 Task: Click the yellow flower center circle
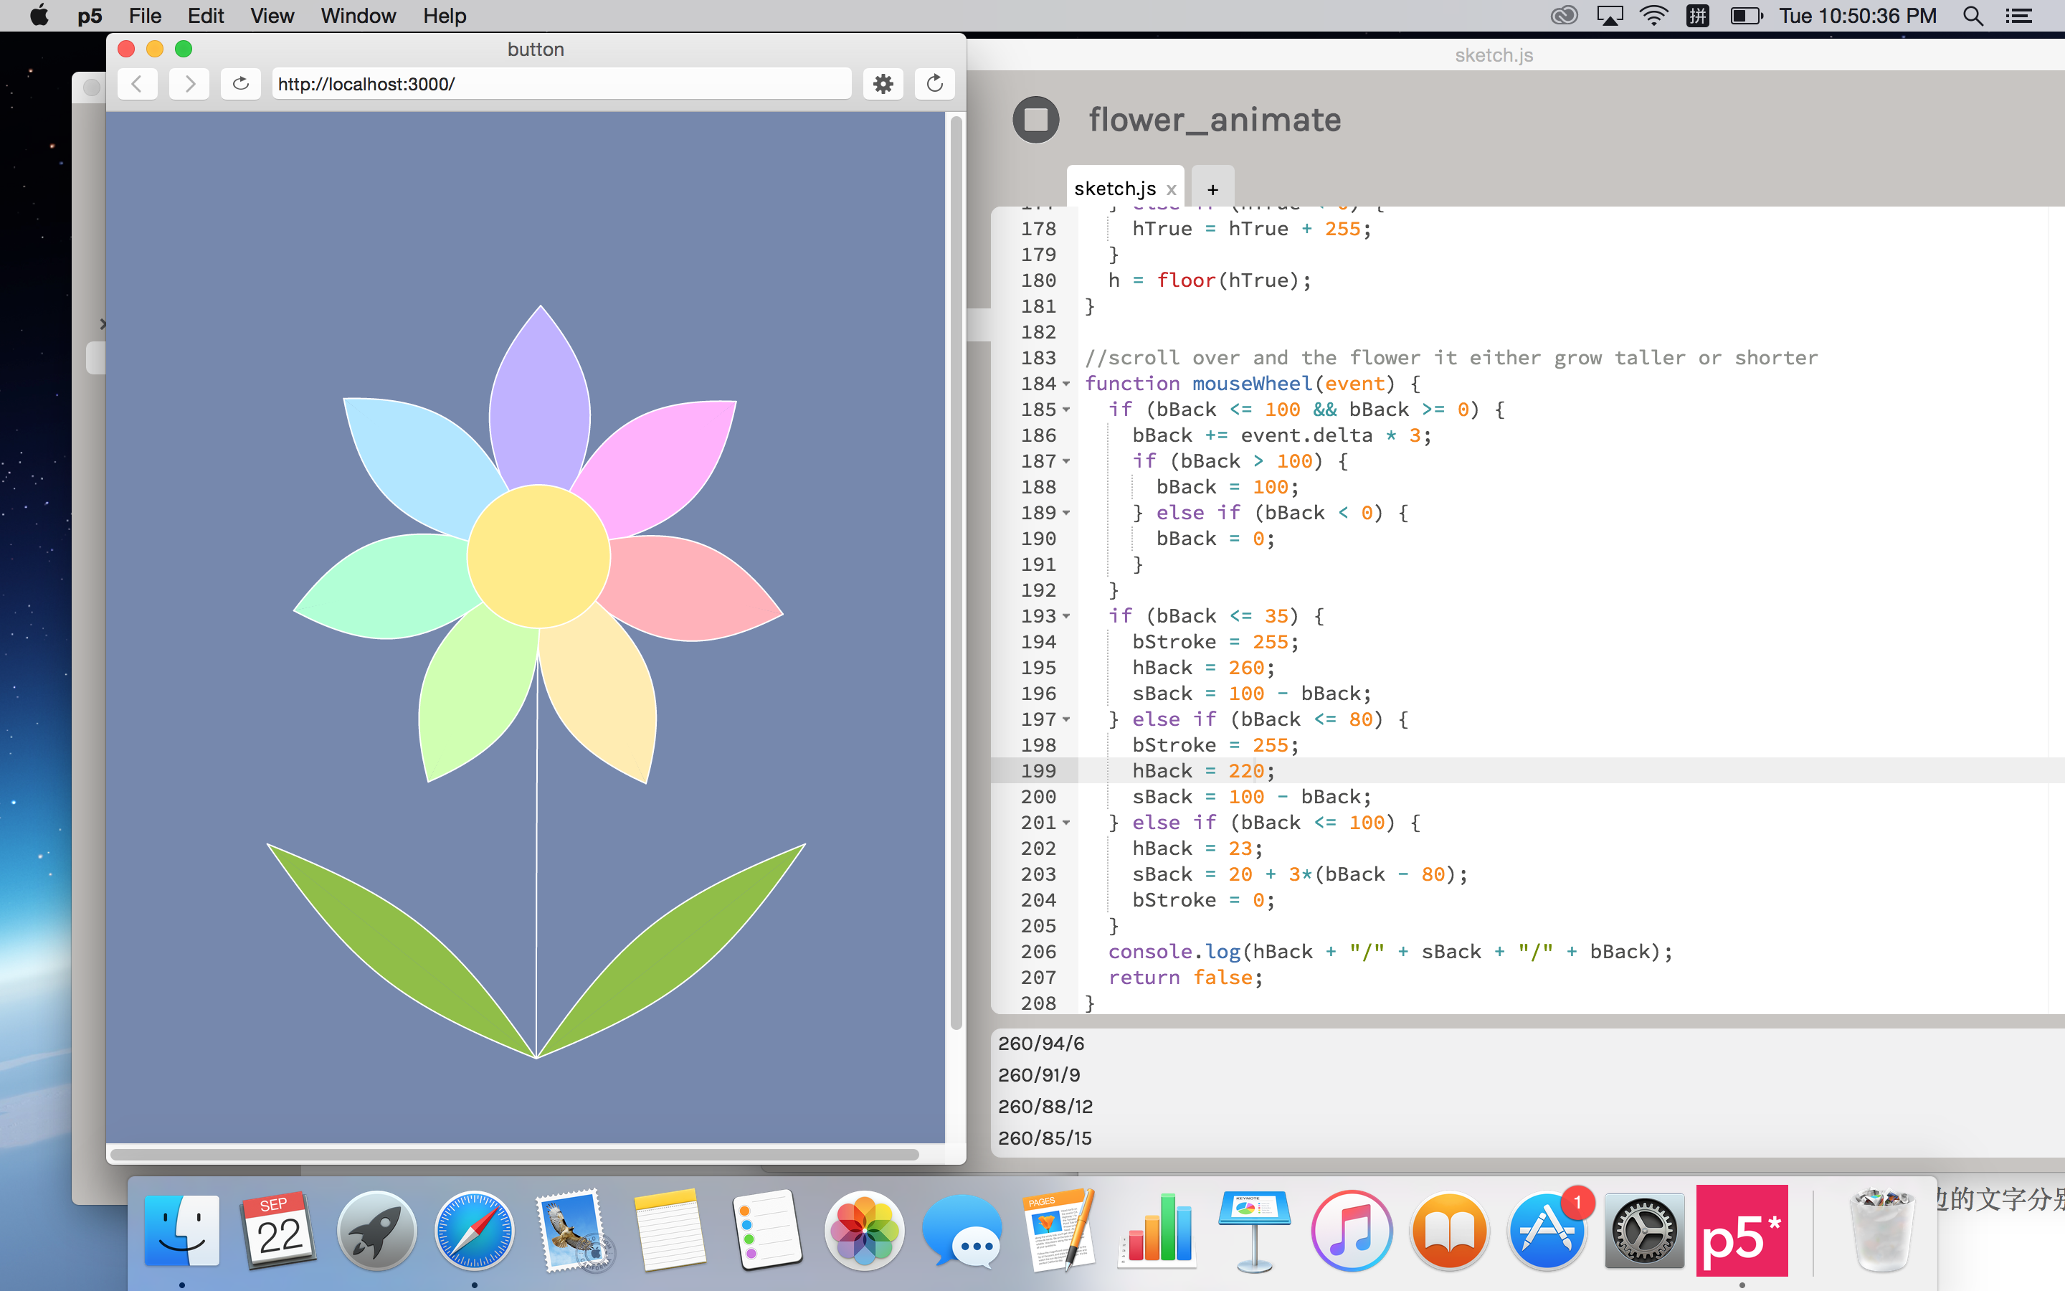538,557
